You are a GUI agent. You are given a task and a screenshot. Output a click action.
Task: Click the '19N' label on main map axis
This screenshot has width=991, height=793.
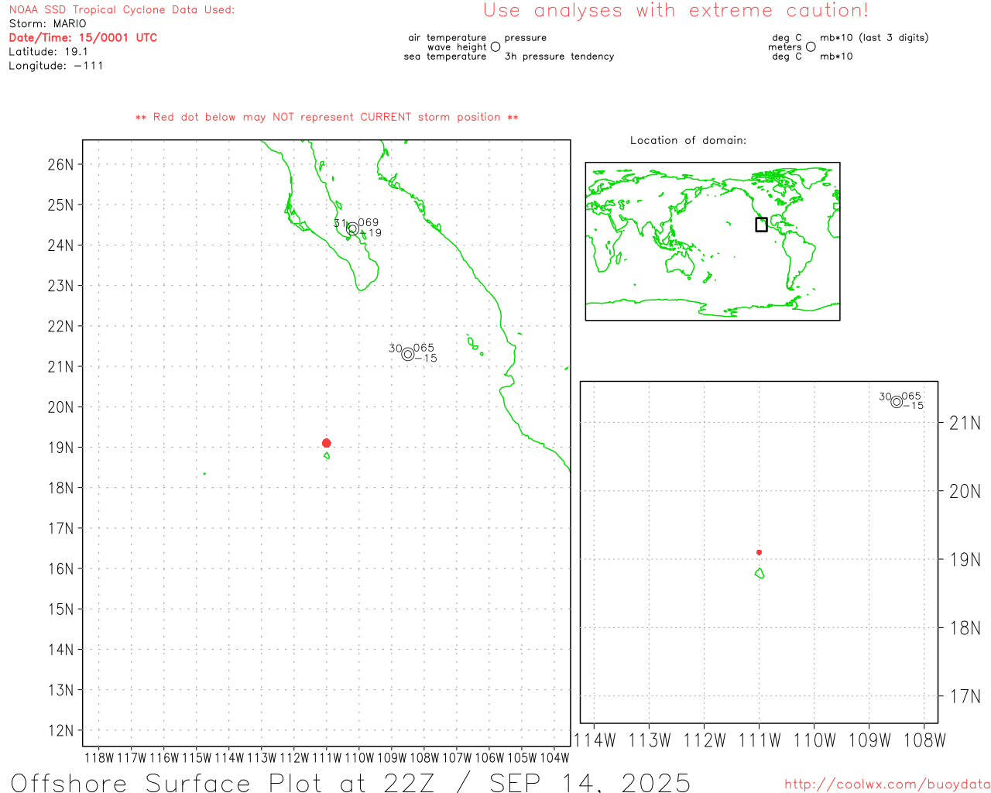[x=60, y=448]
